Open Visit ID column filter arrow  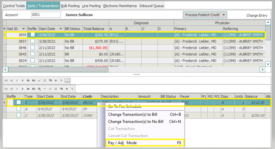[23, 29]
